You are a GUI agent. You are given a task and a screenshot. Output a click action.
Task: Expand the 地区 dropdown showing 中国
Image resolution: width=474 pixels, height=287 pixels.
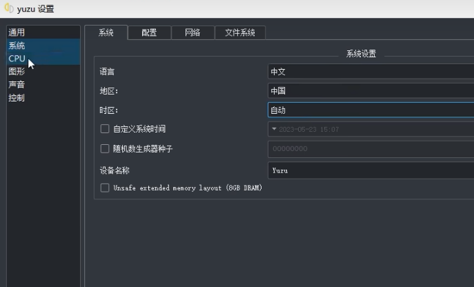[371, 90]
